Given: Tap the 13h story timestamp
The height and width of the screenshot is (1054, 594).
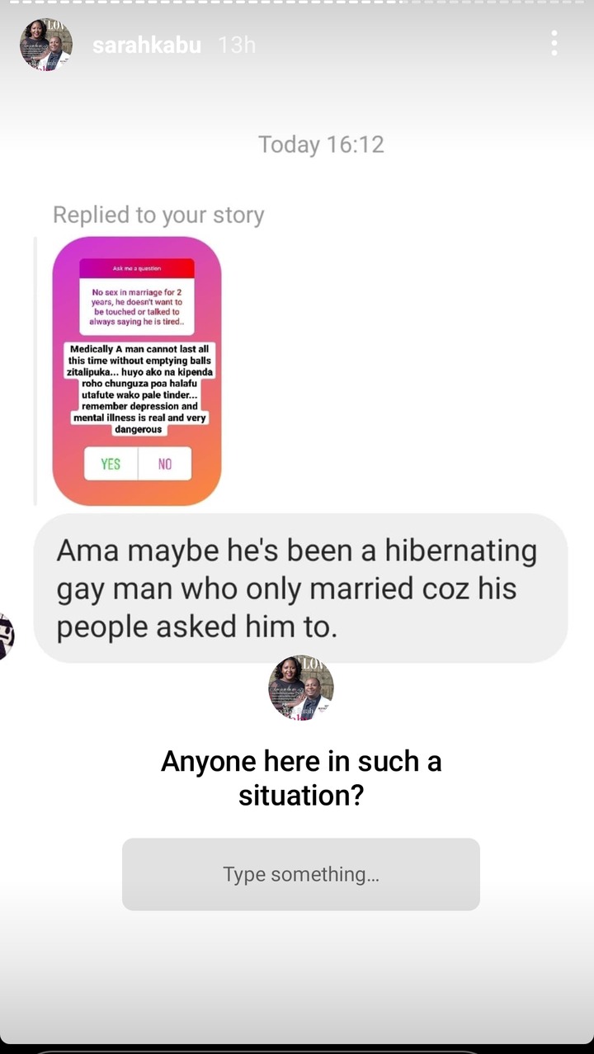Looking at the screenshot, I should click(237, 45).
